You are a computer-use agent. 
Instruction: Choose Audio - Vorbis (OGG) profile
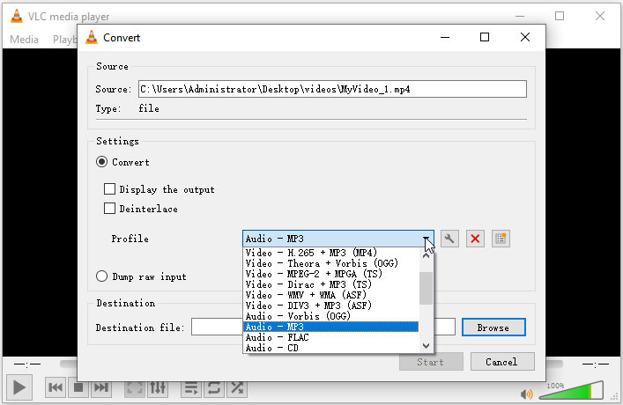coord(330,316)
